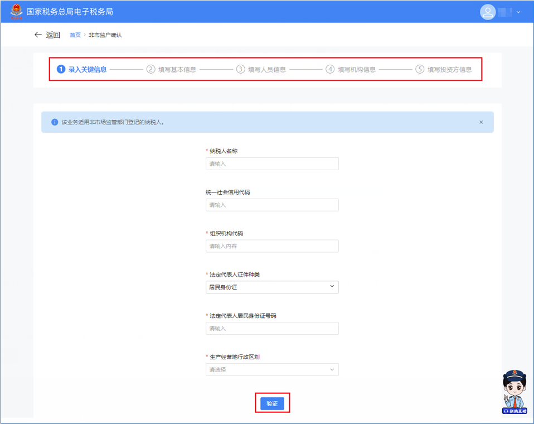The width and height of the screenshot is (534, 424).
Task: Click the 法定代表人居民身份证号码 input field
Action: (272, 329)
